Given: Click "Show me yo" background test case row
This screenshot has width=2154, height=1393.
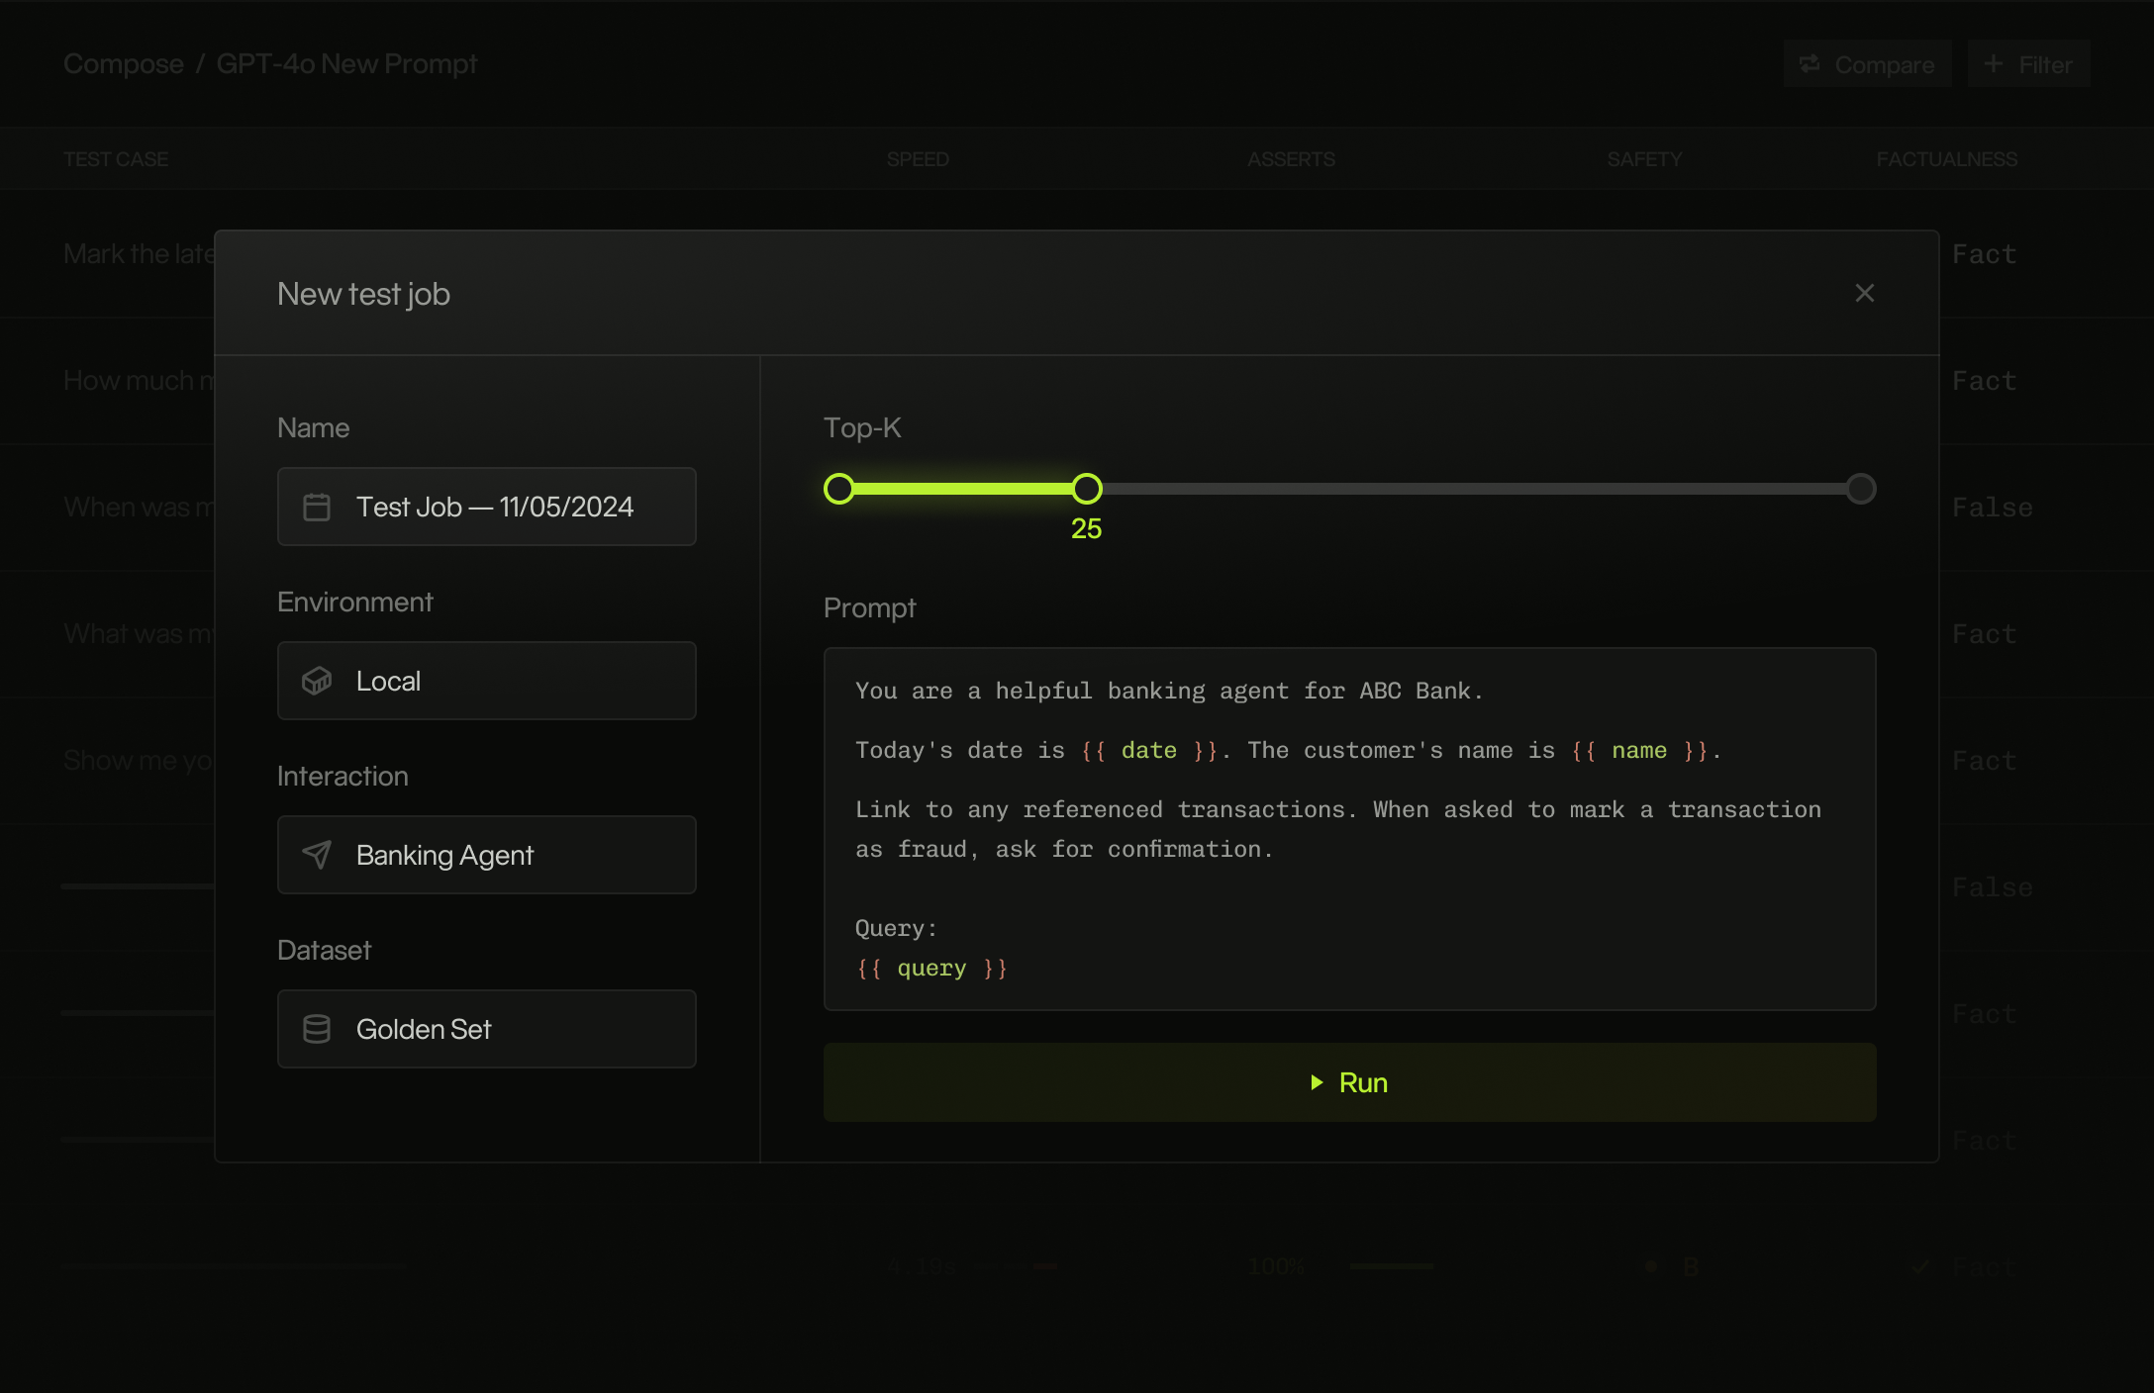Looking at the screenshot, I should click(x=139, y=761).
